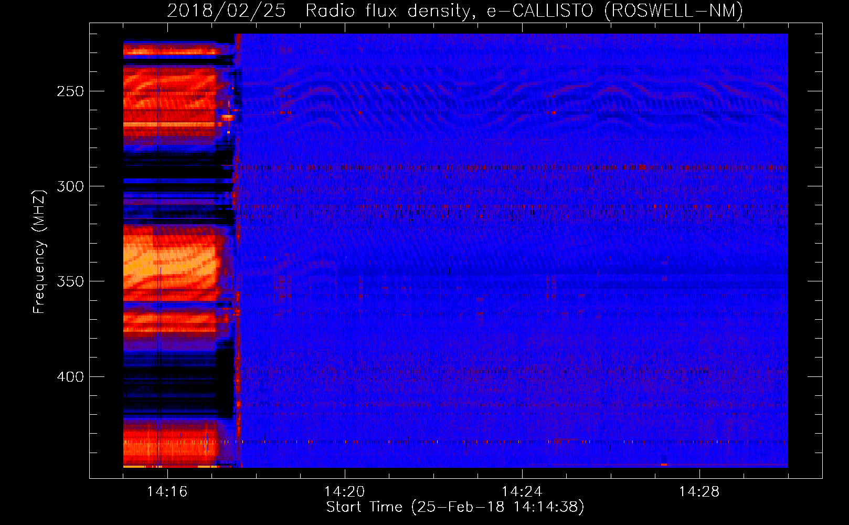Viewport: 849px width, 525px height.
Task: Click the bright orange burst near 350 MHz
Action: coord(171,262)
